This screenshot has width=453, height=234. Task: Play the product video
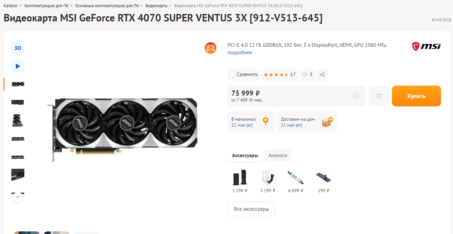coord(18,66)
